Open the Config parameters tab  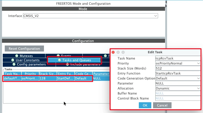coord(29,64)
